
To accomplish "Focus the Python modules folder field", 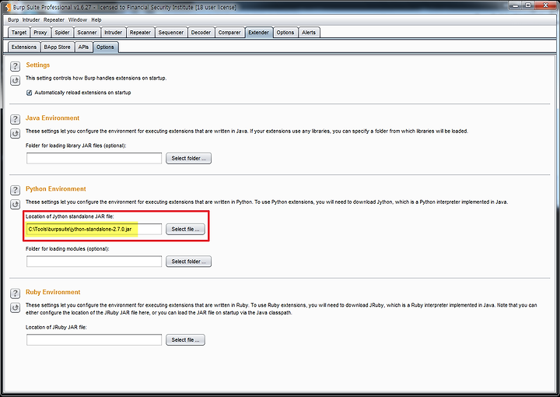I will pos(94,262).
